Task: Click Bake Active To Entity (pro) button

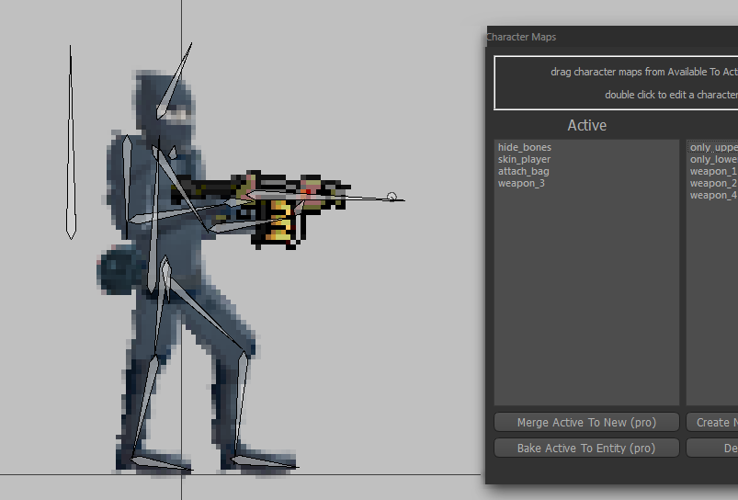Action: [x=586, y=448]
